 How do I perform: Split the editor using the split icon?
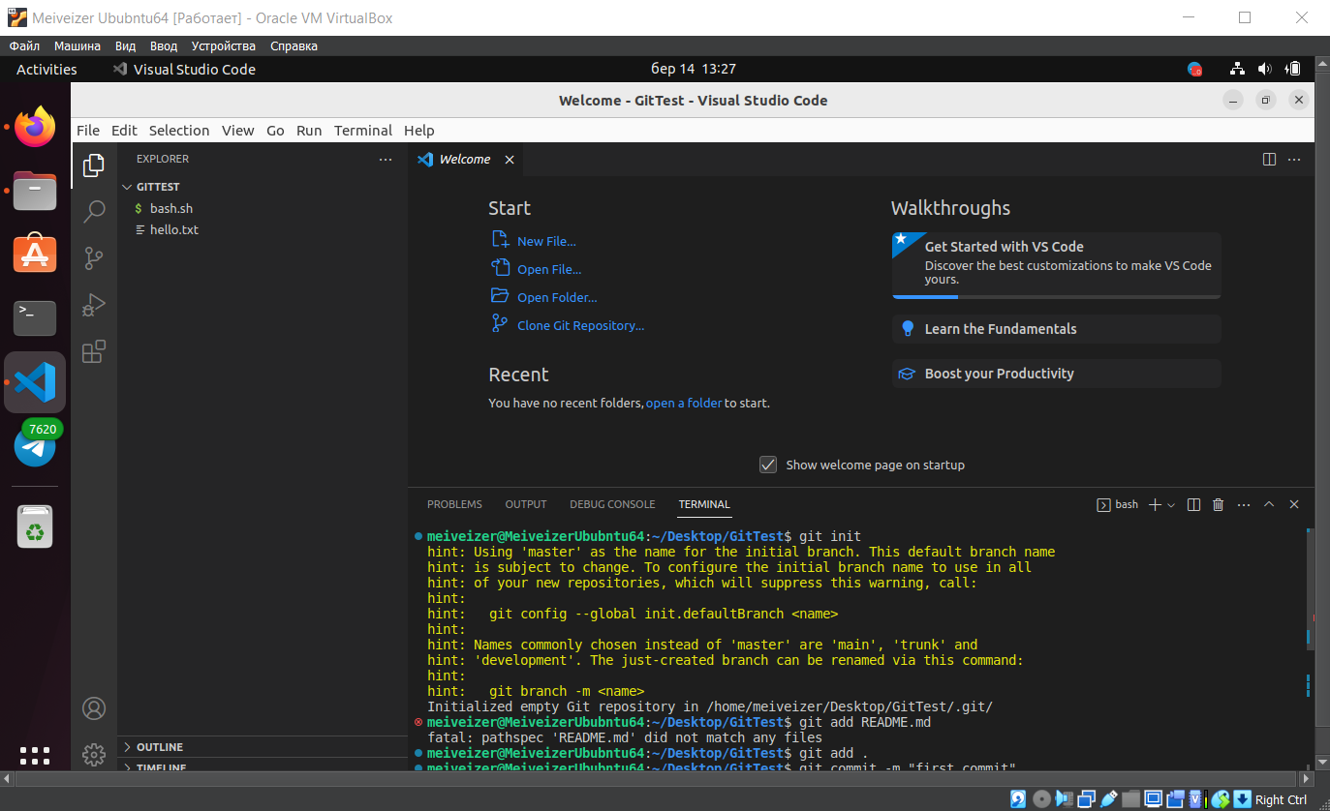tap(1270, 159)
